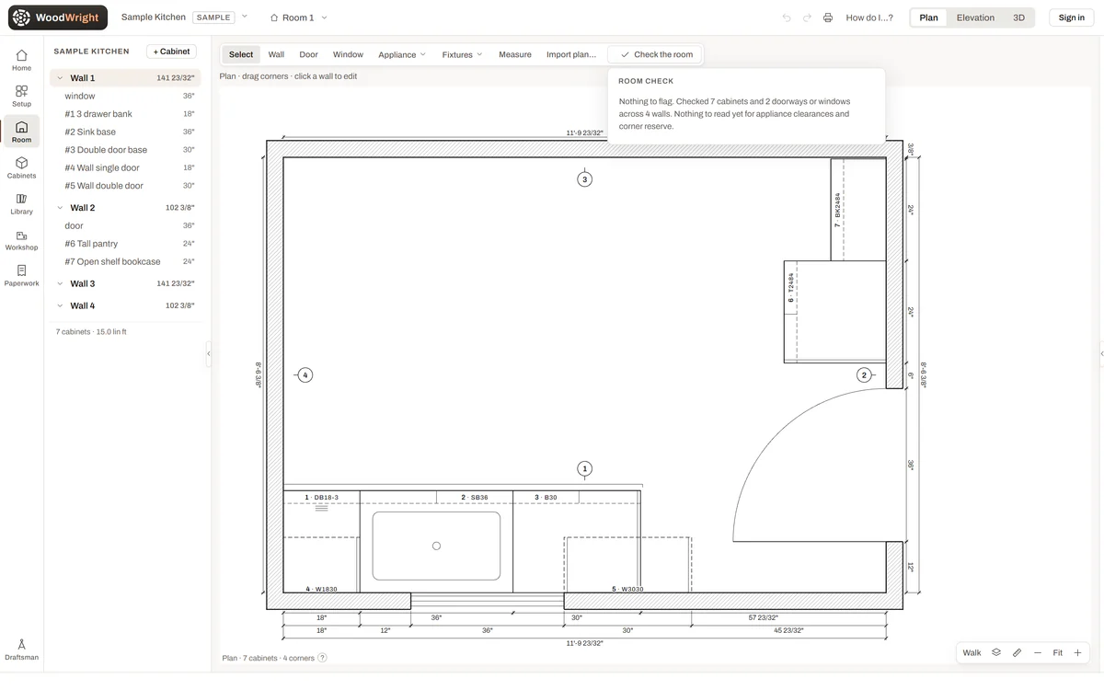This screenshot has width=1104, height=690.
Task: Collapse the Wall 1 tree group
Action: click(61, 78)
